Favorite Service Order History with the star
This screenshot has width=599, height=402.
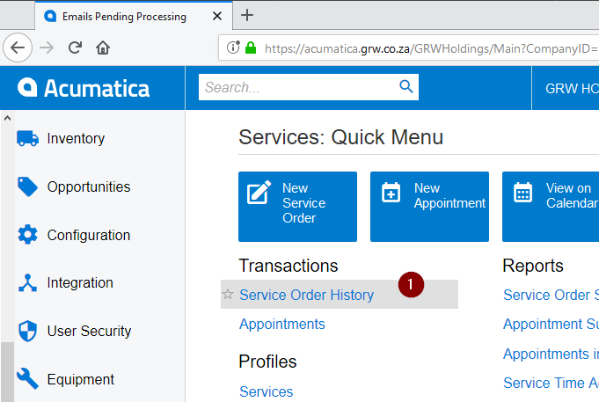(x=229, y=296)
